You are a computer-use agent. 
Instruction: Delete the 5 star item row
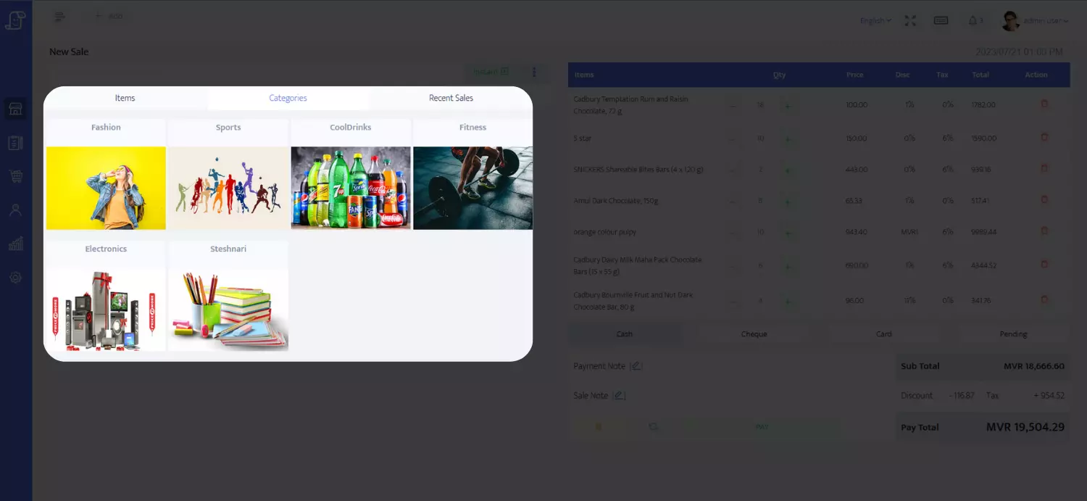pos(1044,138)
